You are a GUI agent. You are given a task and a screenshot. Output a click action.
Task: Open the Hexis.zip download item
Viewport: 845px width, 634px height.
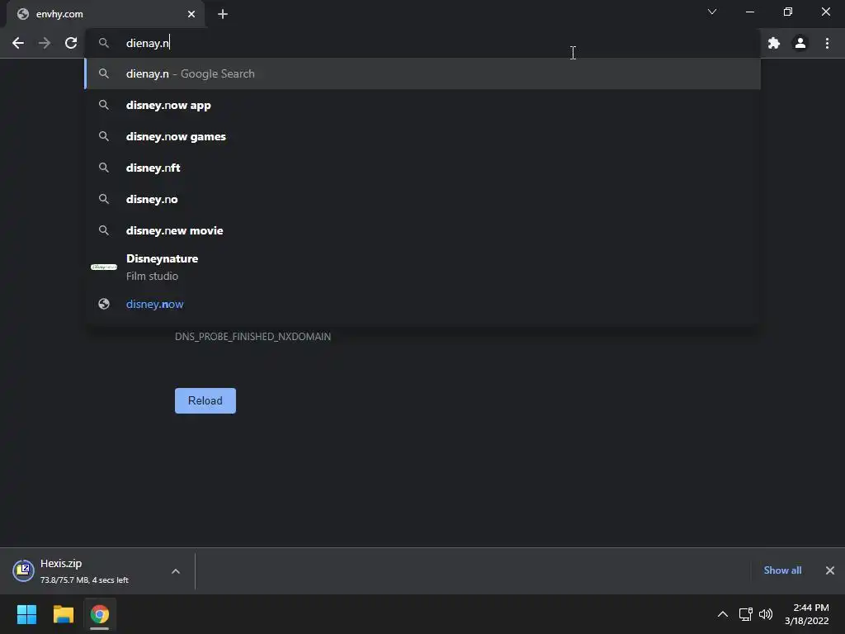coord(97,571)
